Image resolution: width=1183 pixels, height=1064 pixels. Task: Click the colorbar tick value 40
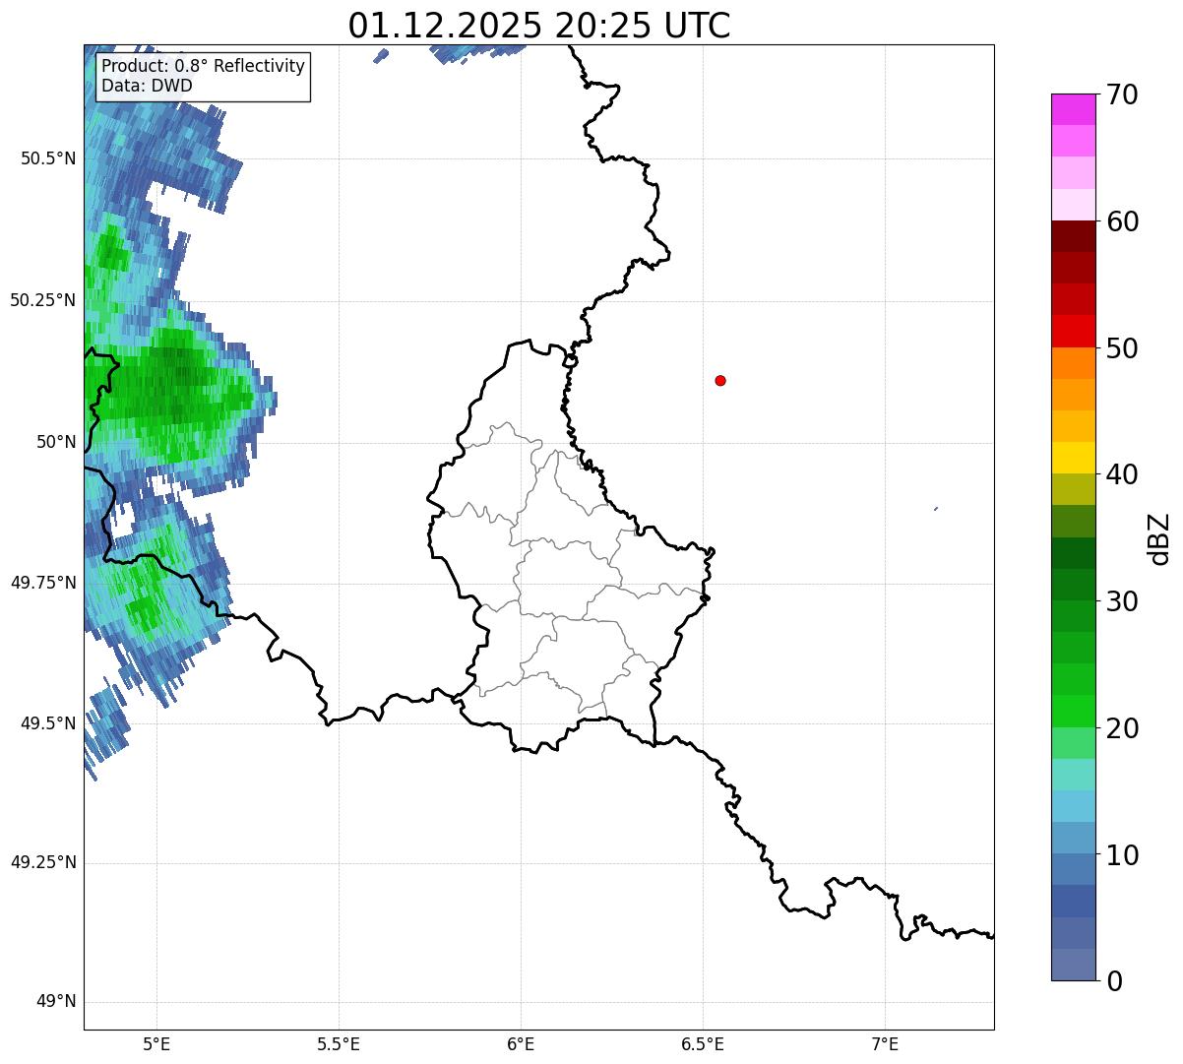(1122, 474)
